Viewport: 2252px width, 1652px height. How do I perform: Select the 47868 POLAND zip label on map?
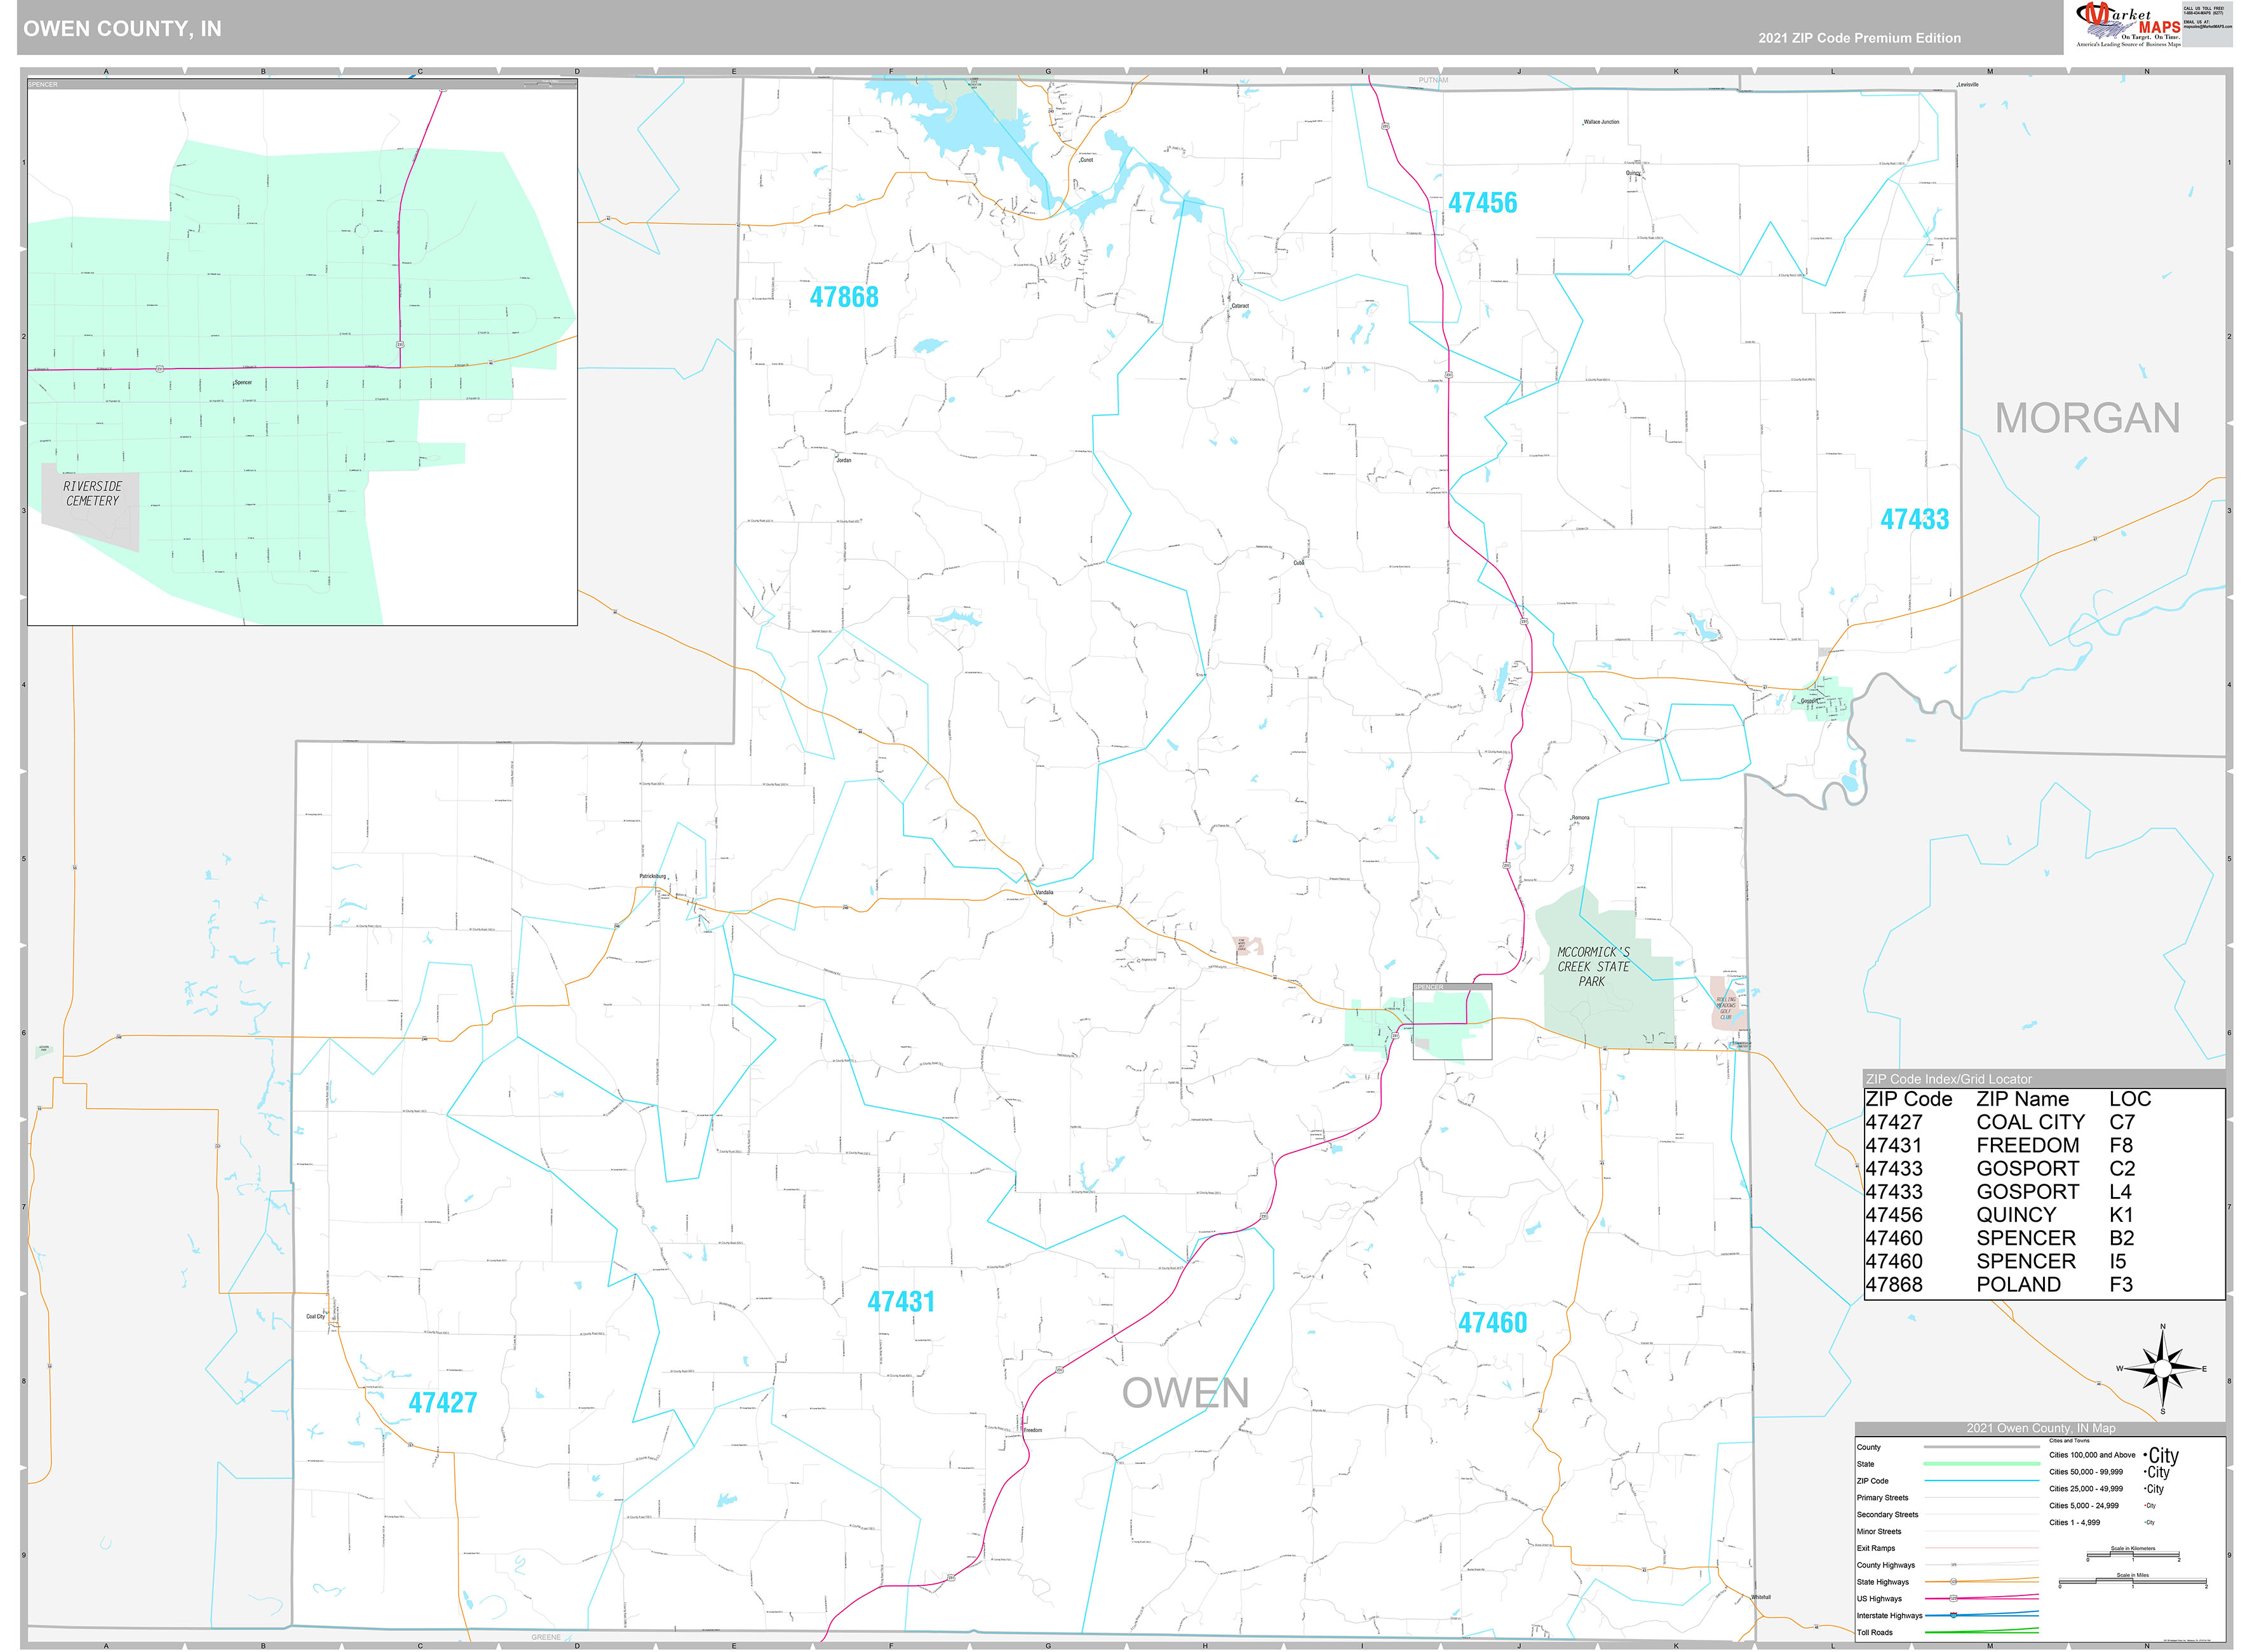click(x=845, y=296)
